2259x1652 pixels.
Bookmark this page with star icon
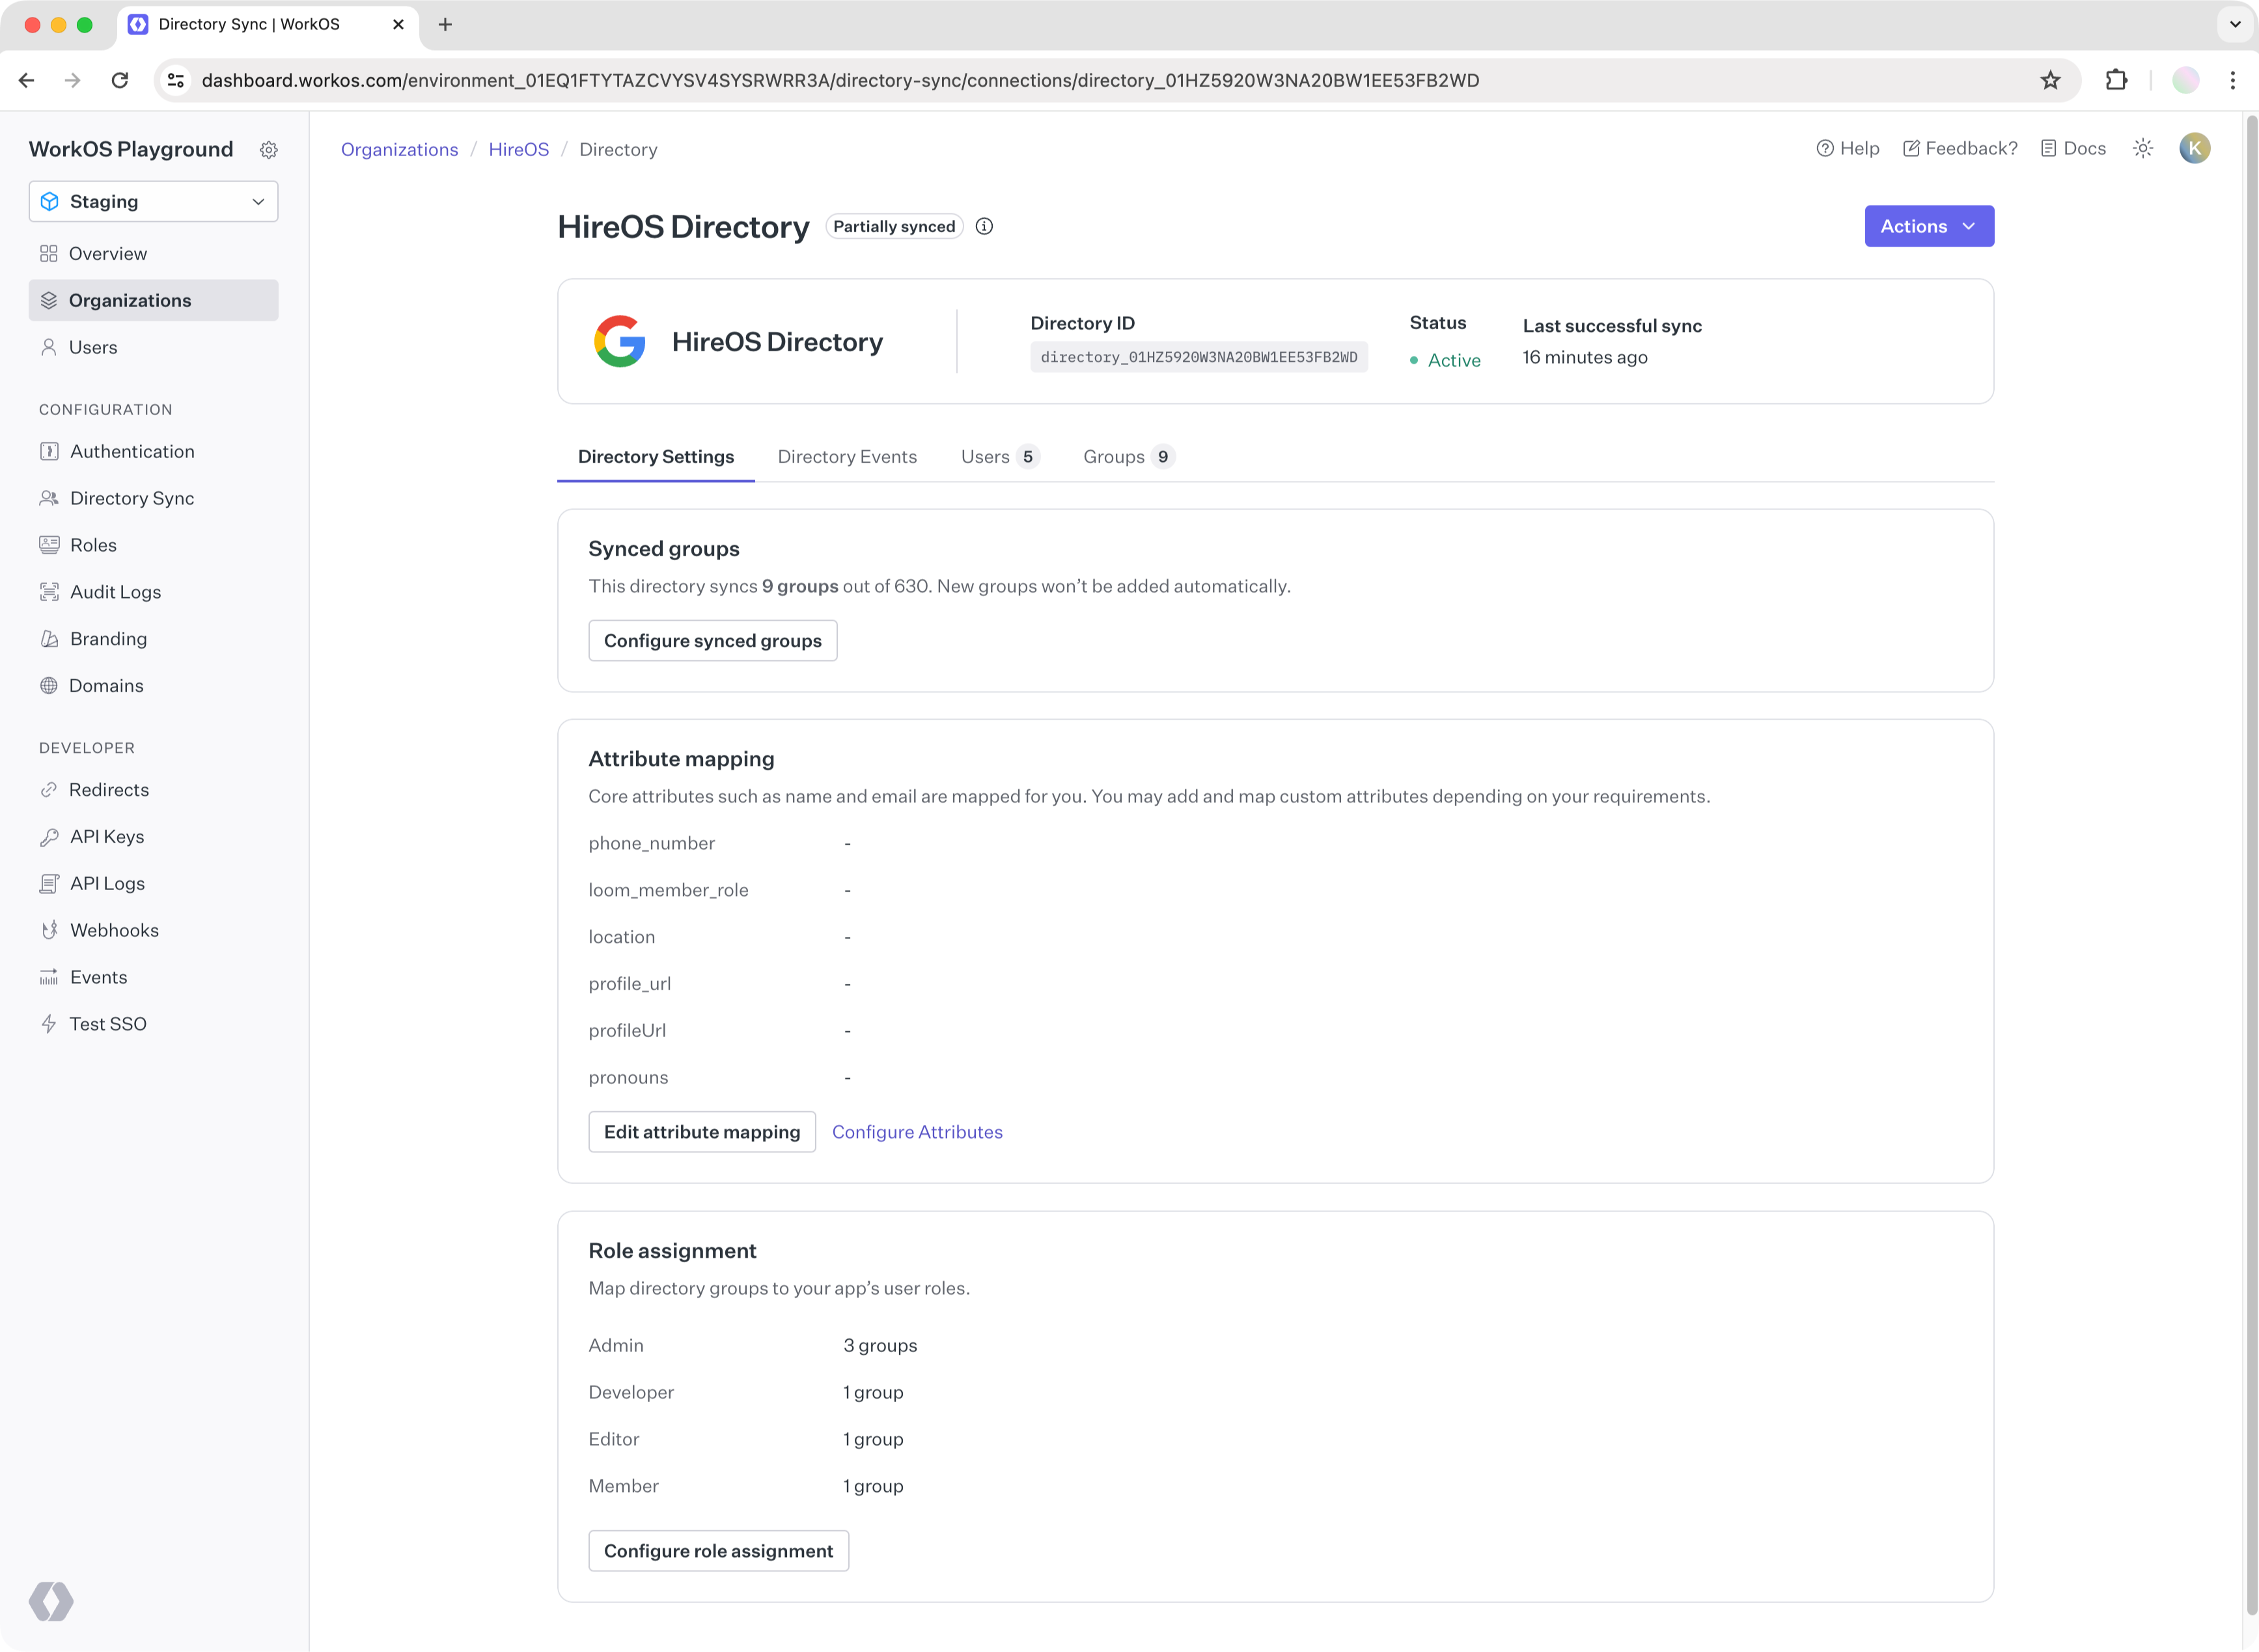[x=2050, y=80]
